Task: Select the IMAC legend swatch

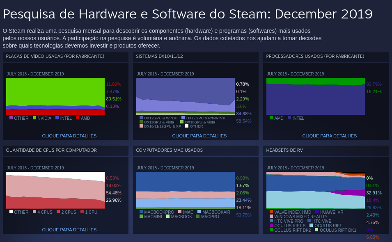Action: pyautogui.click(x=180, y=212)
